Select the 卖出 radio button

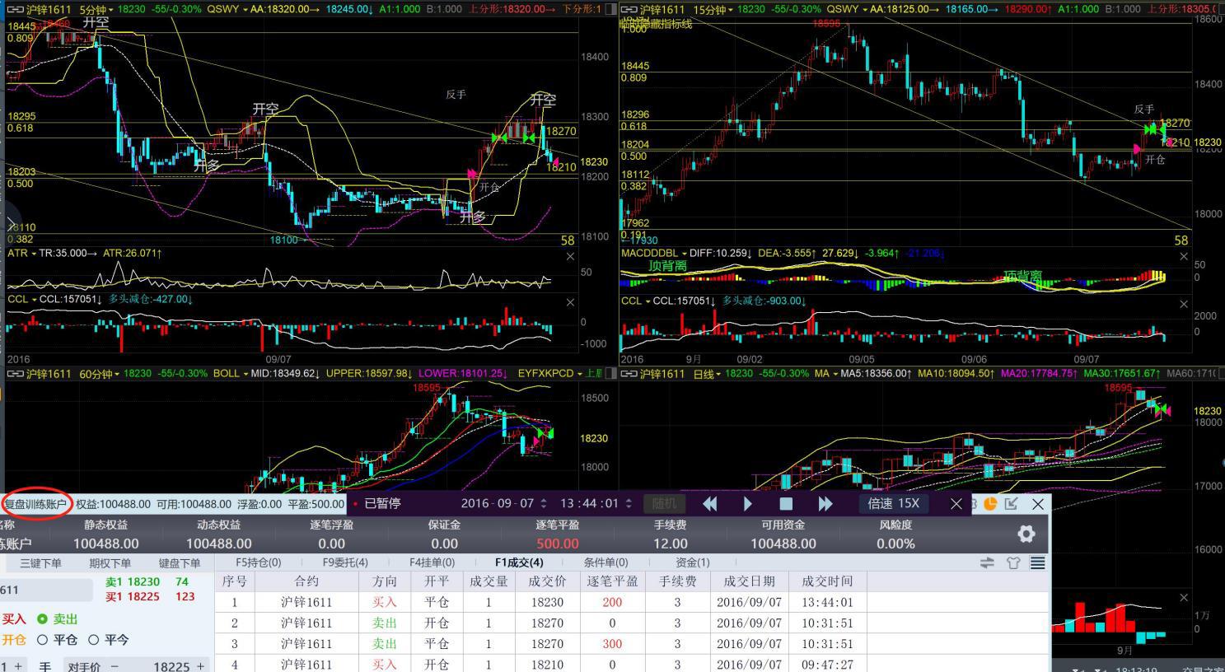click(43, 619)
